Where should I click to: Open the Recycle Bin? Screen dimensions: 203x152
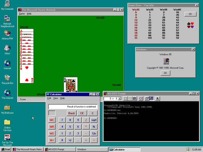point(7,80)
